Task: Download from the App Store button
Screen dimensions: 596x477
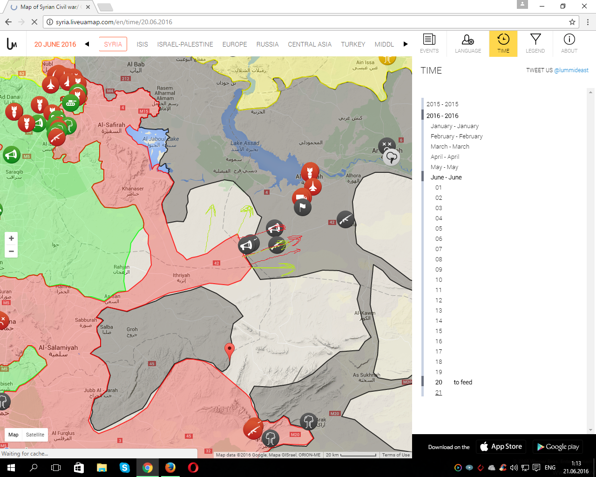Action: tap(501, 447)
